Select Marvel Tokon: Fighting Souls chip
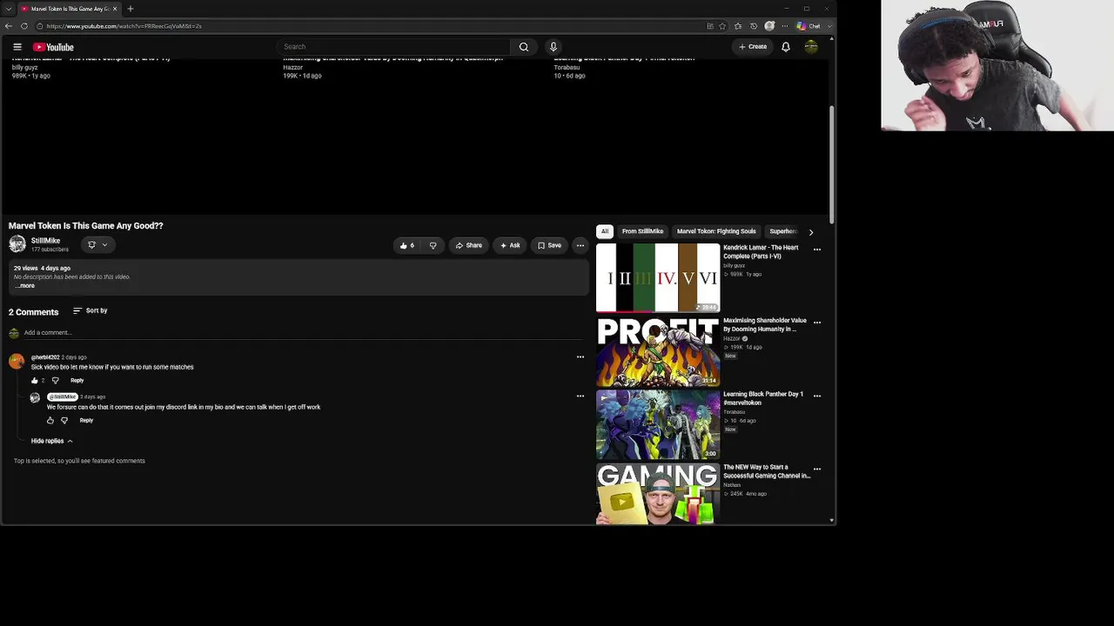Viewport: 1114px width, 626px height. pos(716,231)
